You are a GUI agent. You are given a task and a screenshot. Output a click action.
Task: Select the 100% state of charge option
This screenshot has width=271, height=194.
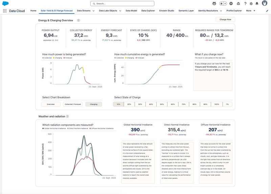pos(217,104)
